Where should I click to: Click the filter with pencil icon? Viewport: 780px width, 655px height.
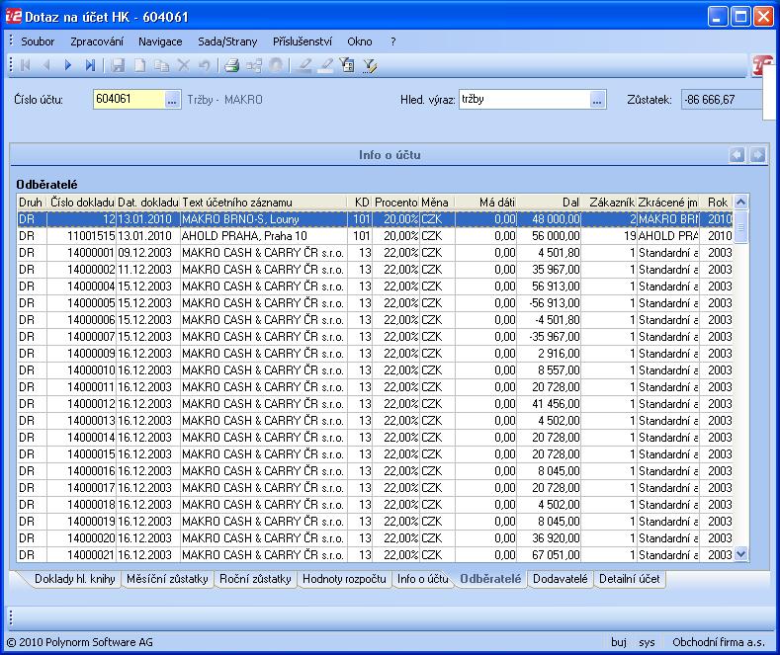[x=370, y=65]
